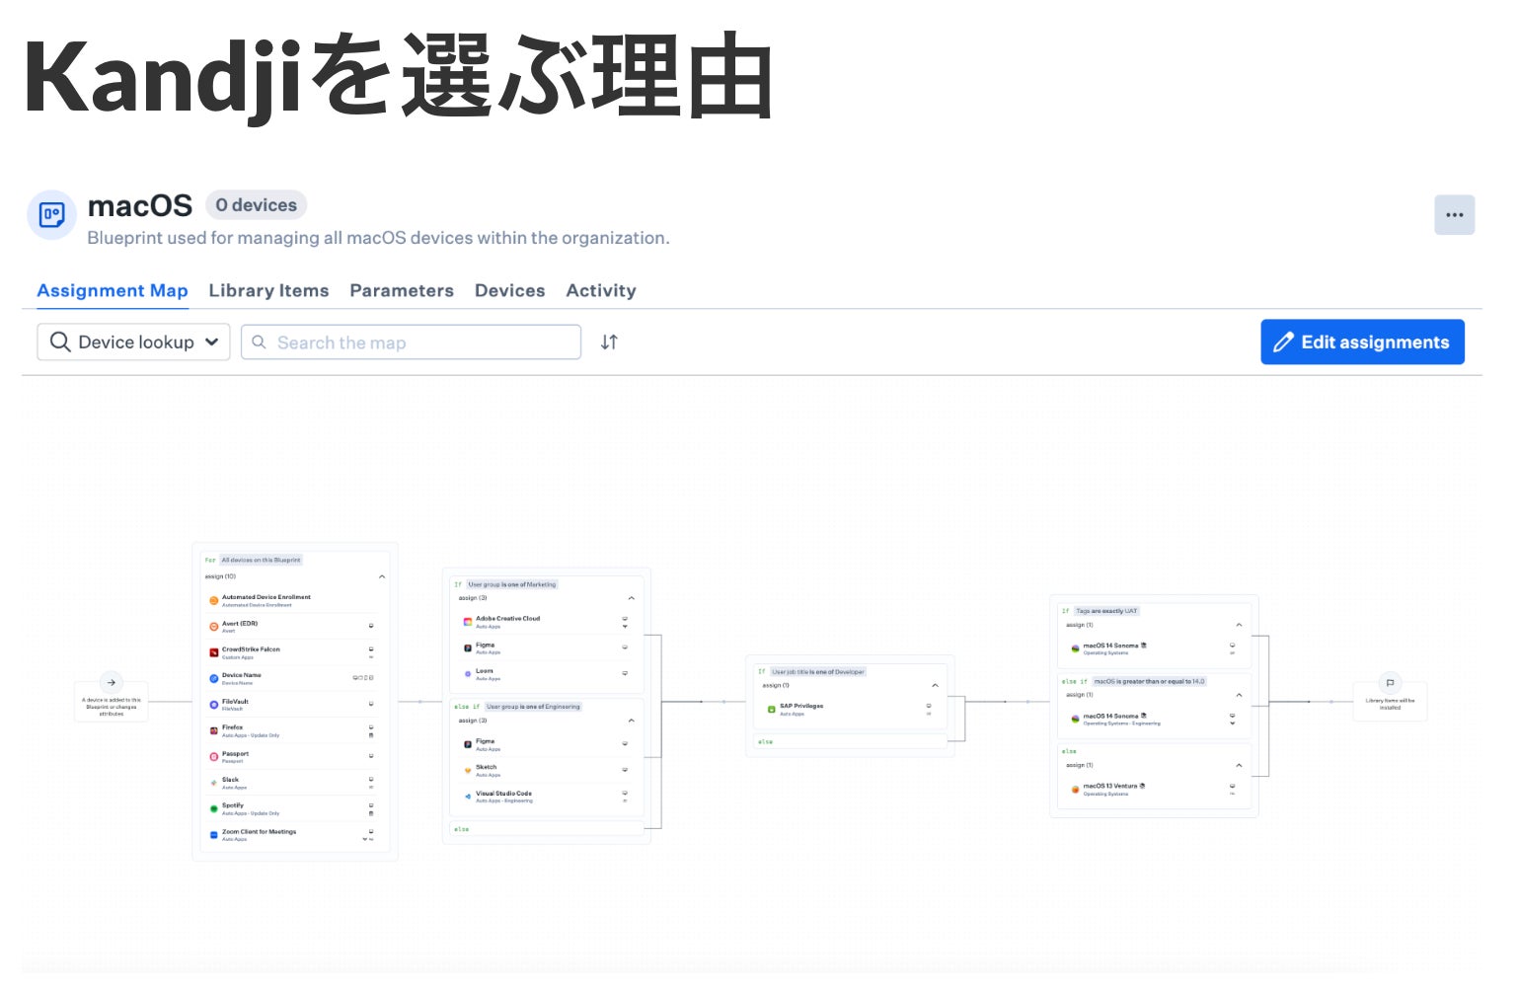Click the macOS 14 Sonoma icon under the UAT tag
This screenshot has width=1518, height=991.
click(1076, 648)
